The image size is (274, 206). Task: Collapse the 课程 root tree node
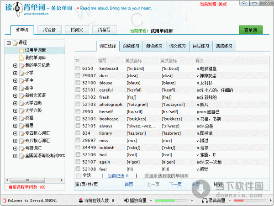click(x=9, y=43)
